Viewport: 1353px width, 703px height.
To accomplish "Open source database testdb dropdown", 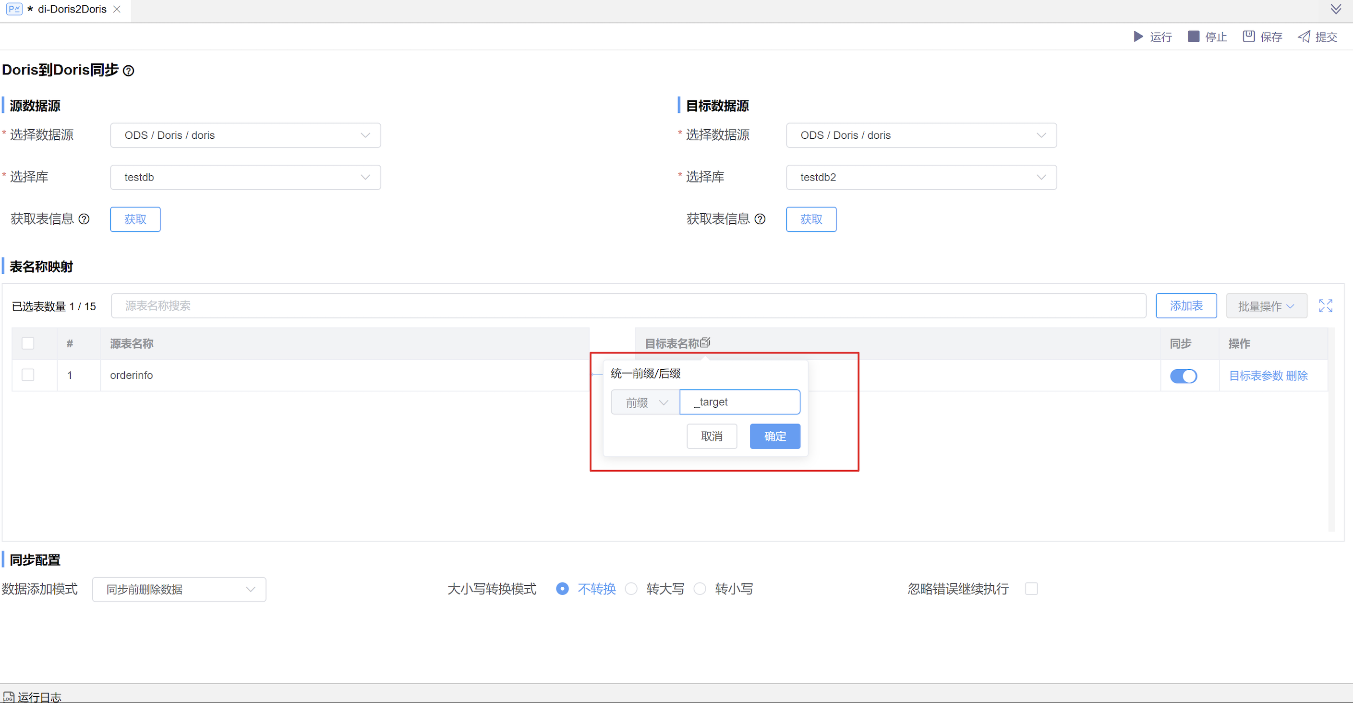I will click(245, 178).
